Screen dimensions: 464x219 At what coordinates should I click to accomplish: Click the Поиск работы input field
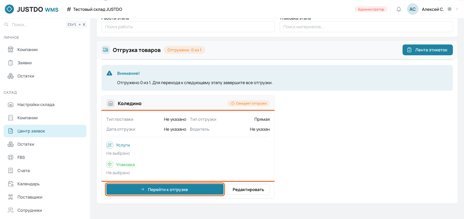[x=188, y=27]
